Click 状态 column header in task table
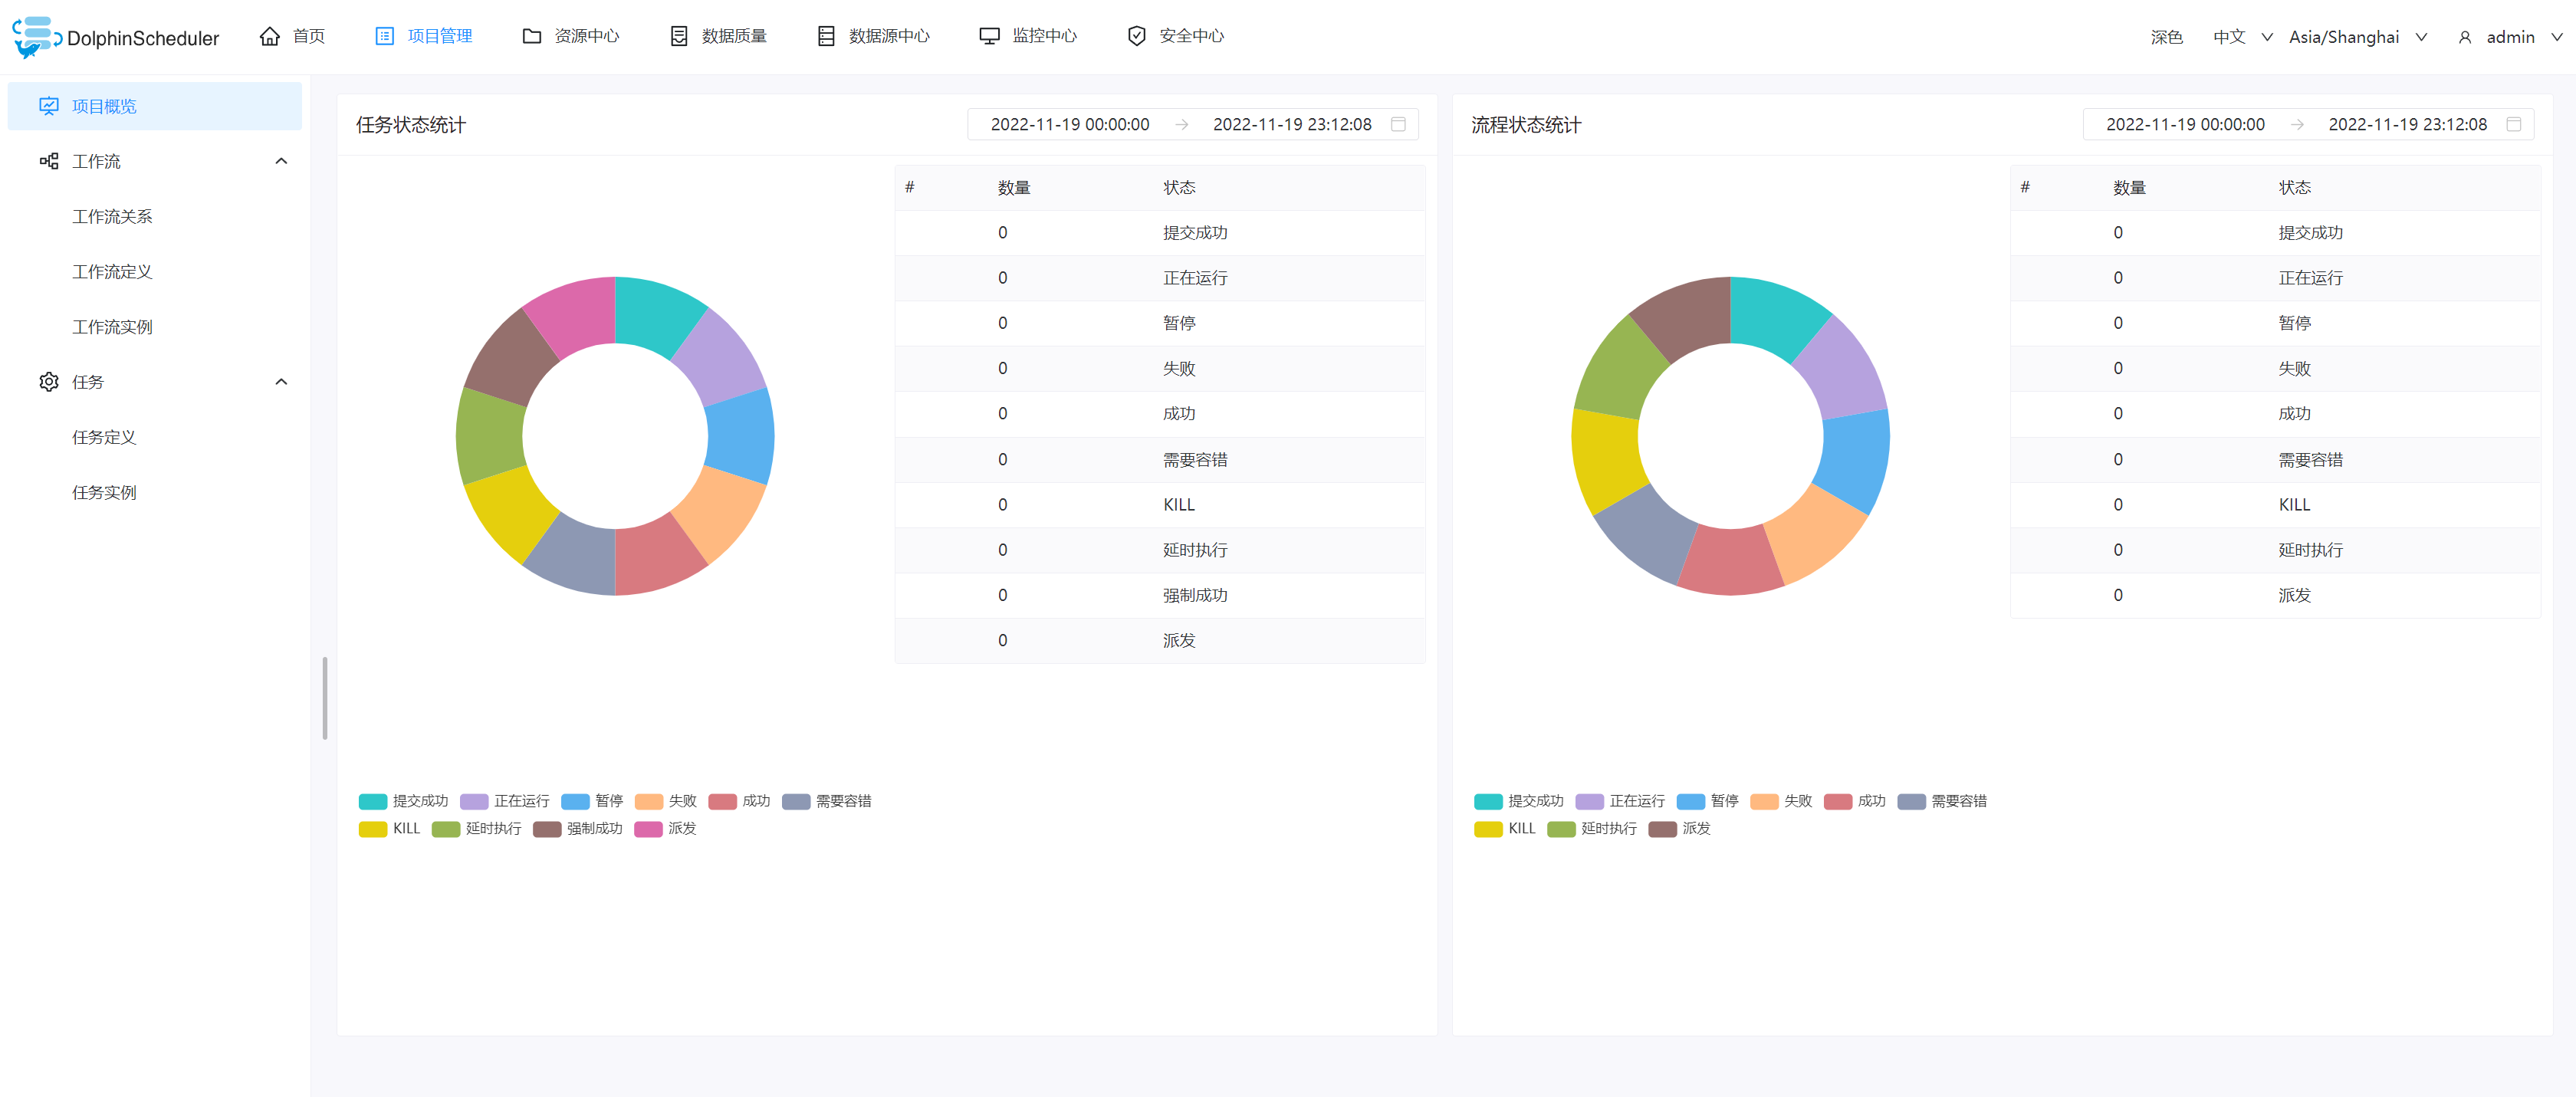This screenshot has width=2576, height=1097. tap(1179, 187)
